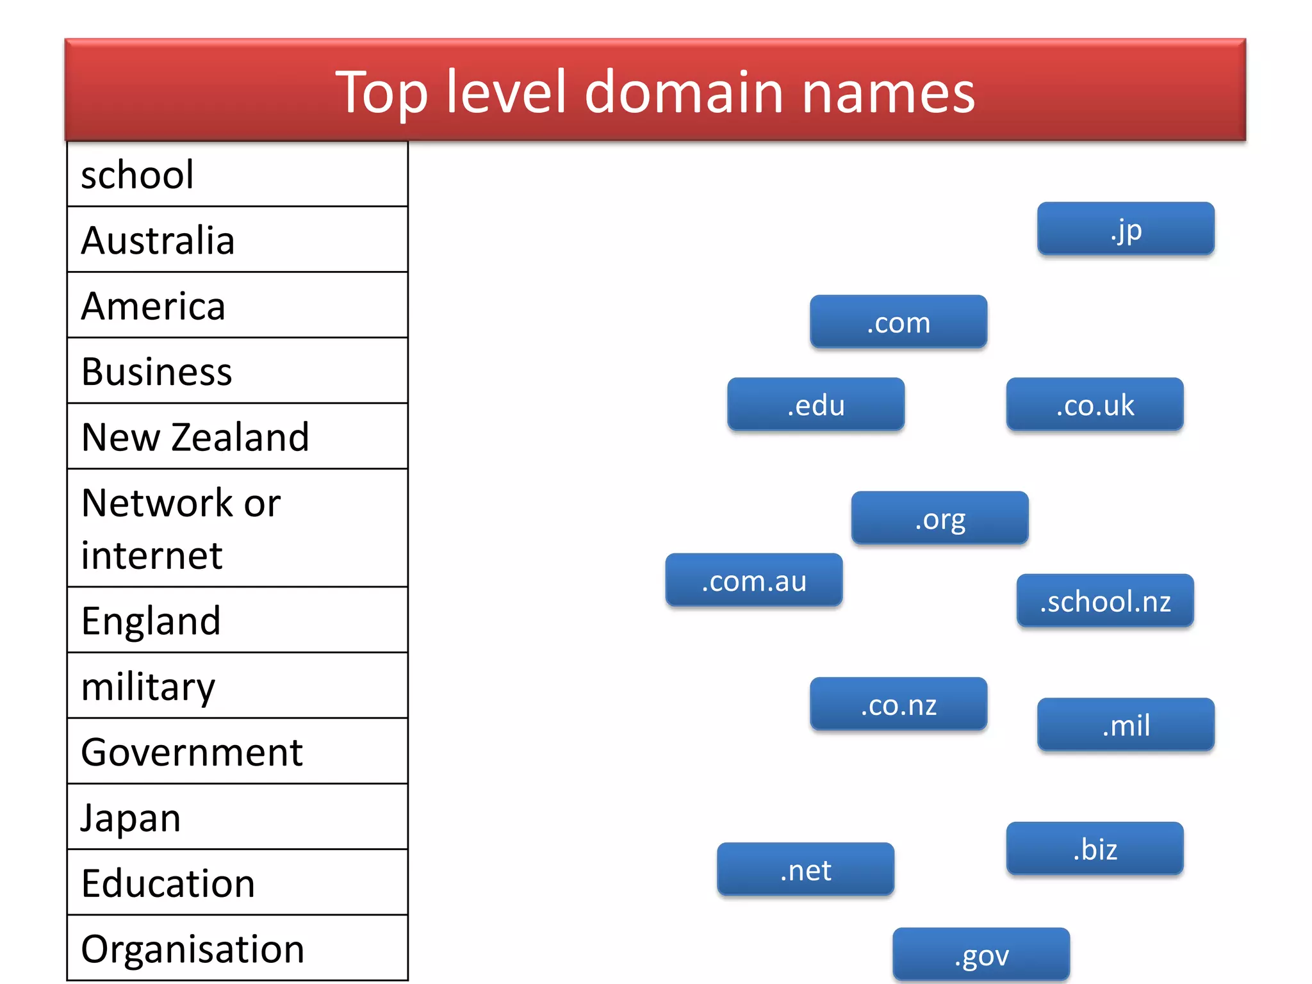The image size is (1312, 984).
Task: Click the .school.nz domain button
Action: [x=1105, y=600]
